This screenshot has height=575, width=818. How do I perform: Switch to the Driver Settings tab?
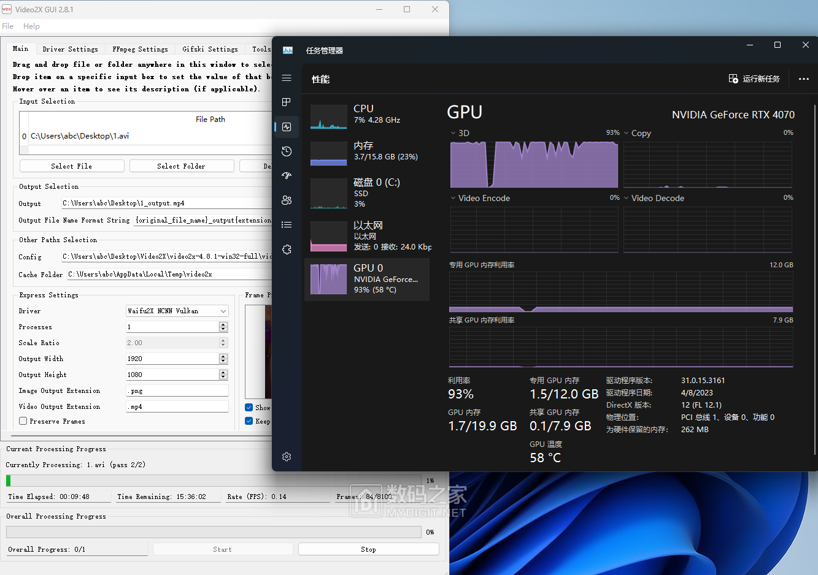[x=70, y=49]
